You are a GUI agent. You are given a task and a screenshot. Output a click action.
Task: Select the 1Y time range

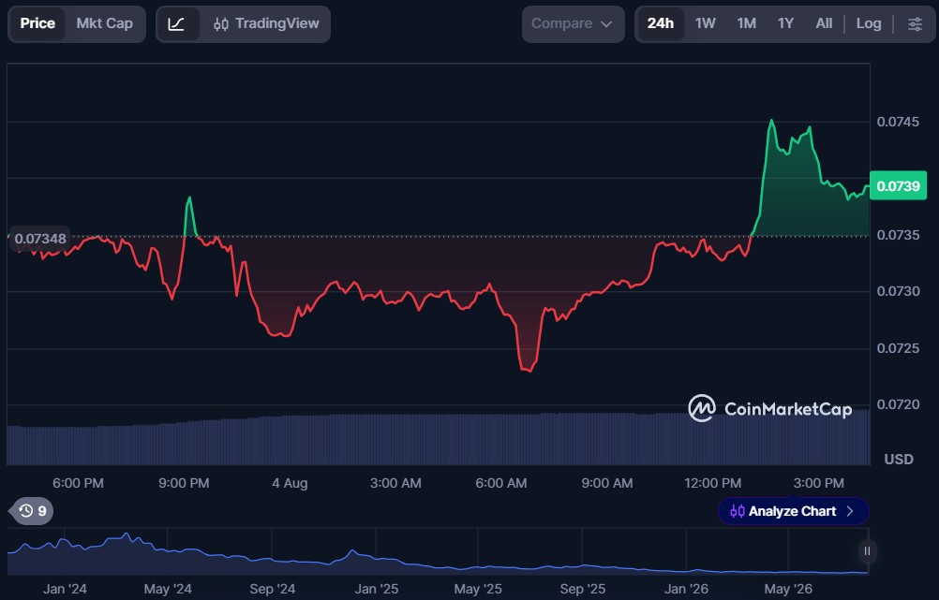[785, 24]
